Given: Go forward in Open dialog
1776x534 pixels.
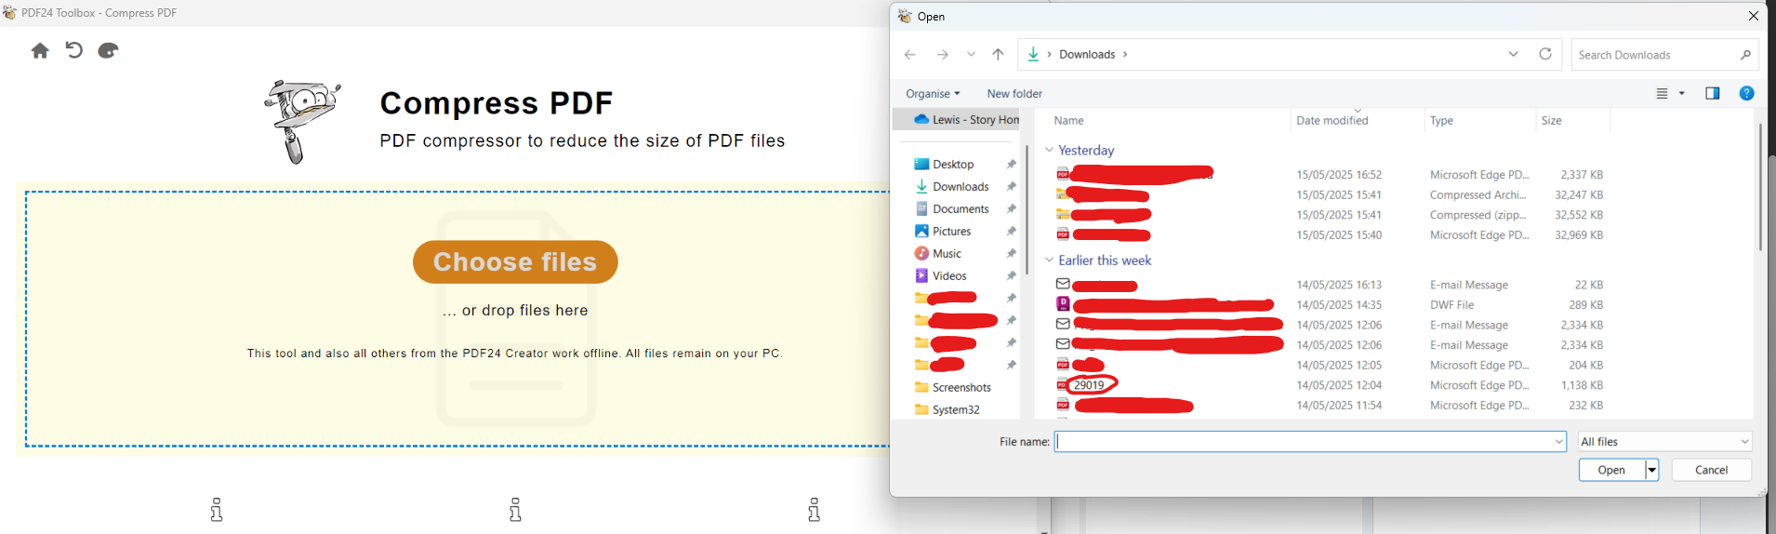Looking at the screenshot, I should pyautogui.click(x=942, y=55).
